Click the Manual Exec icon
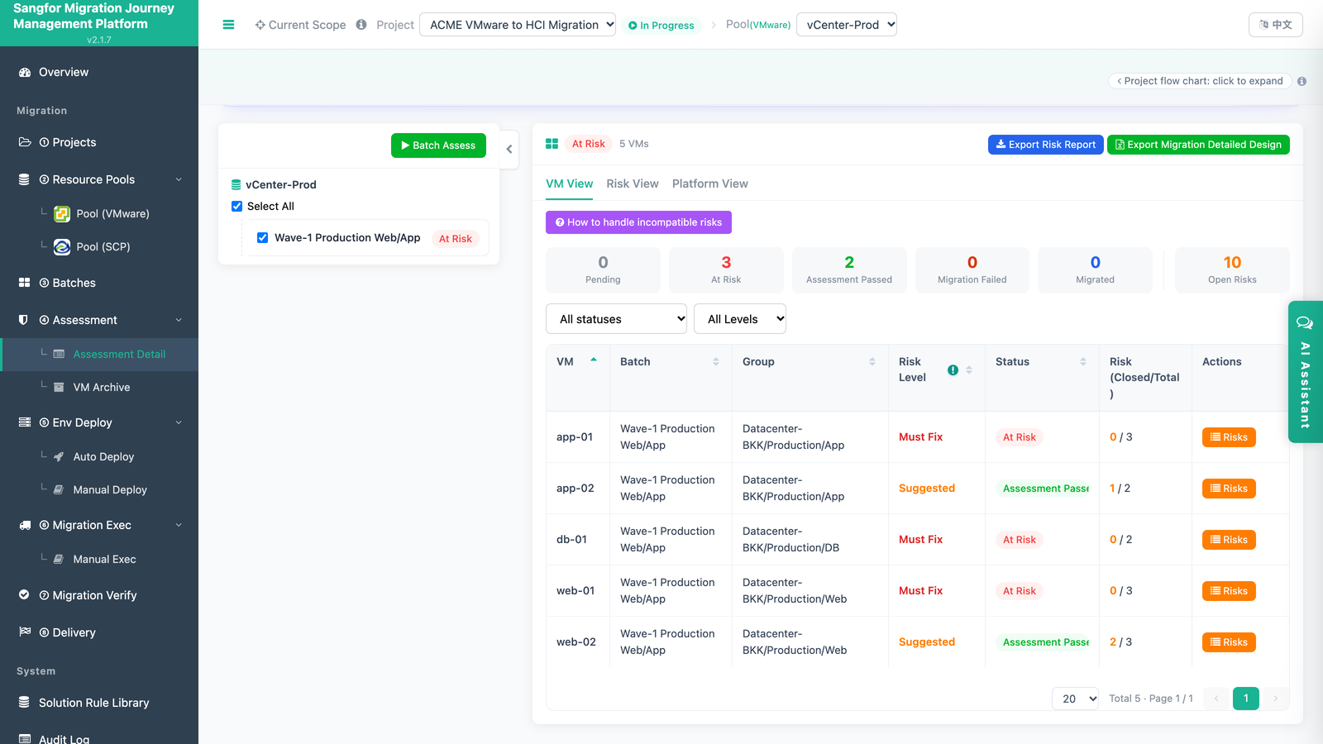This screenshot has height=744, width=1323. 59,559
